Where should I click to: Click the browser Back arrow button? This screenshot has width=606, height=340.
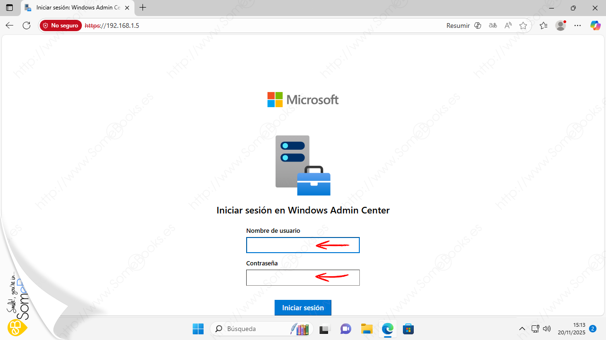pos(9,25)
